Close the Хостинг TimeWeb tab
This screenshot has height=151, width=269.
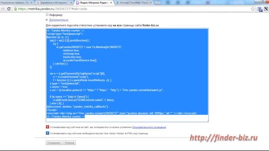click(151, 3)
